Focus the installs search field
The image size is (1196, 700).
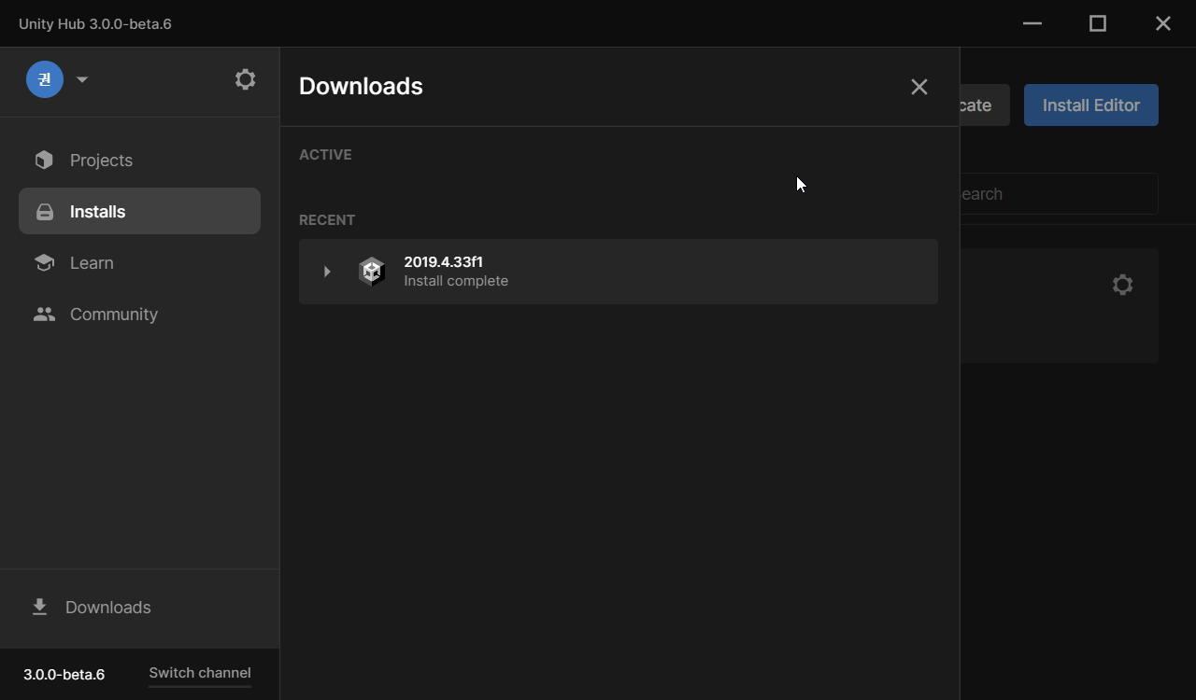pyautogui.click(x=1060, y=194)
